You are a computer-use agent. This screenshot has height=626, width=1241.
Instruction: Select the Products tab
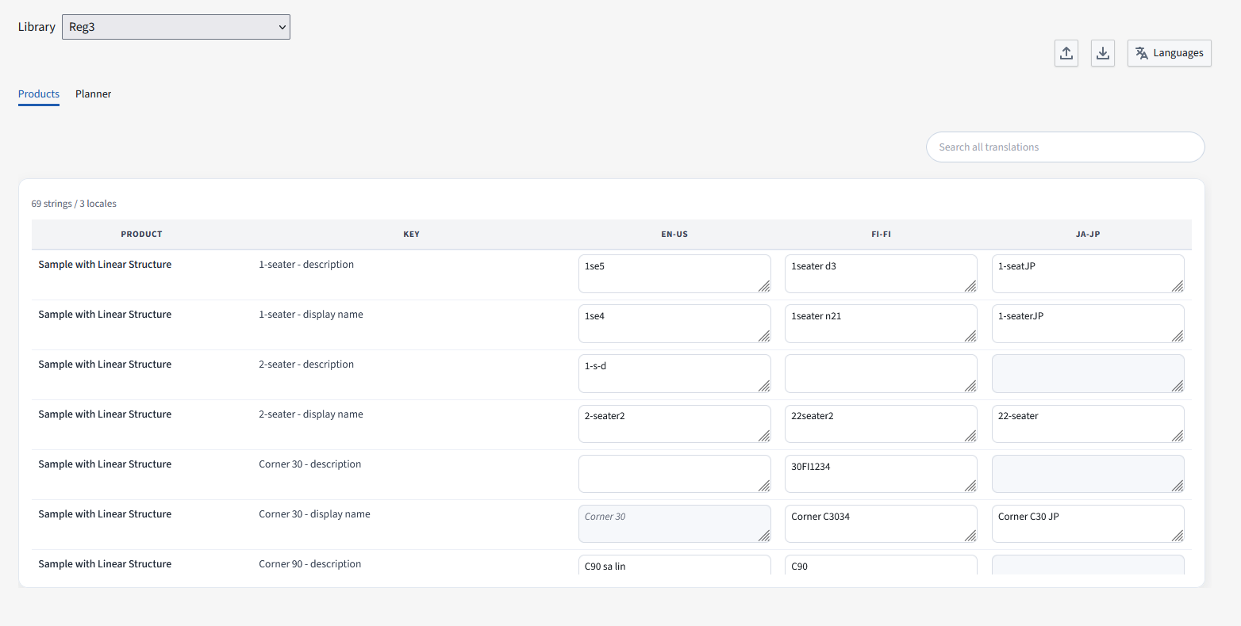(39, 94)
